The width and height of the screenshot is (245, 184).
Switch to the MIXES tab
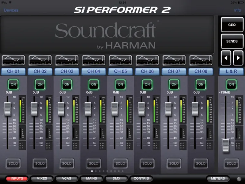click(42, 178)
